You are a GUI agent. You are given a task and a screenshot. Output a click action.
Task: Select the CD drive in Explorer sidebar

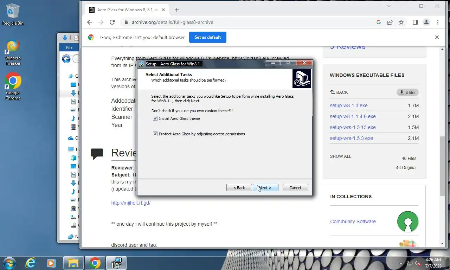pos(74,225)
